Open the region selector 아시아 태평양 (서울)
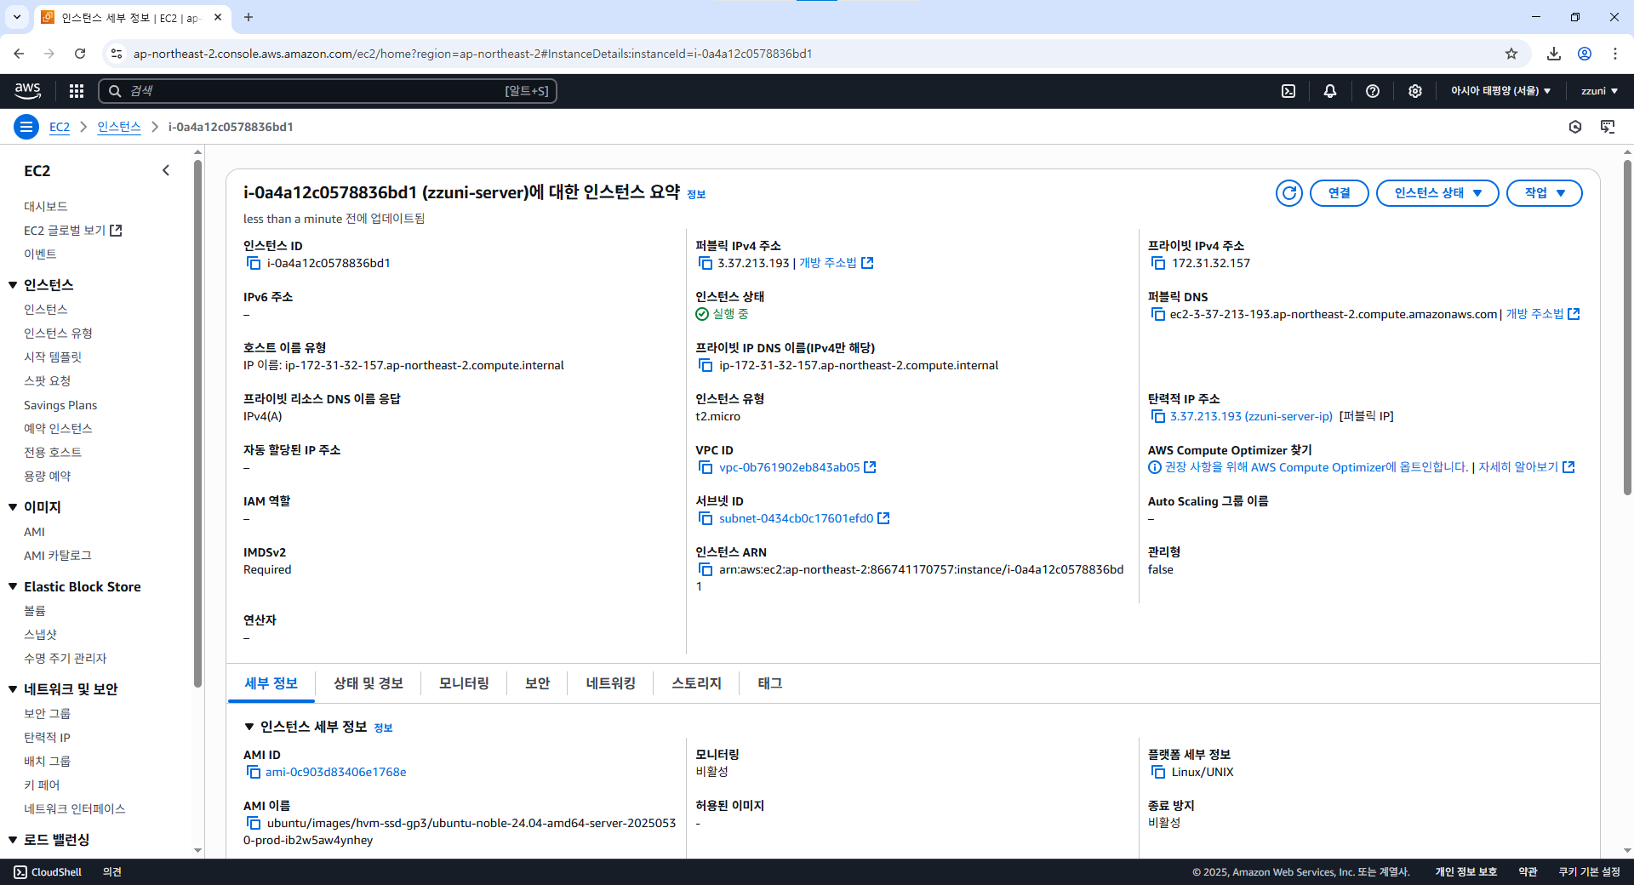The image size is (1634, 885). click(1500, 91)
